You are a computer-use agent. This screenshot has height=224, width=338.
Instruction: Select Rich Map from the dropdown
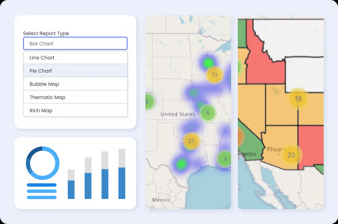pyautogui.click(x=75, y=111)
